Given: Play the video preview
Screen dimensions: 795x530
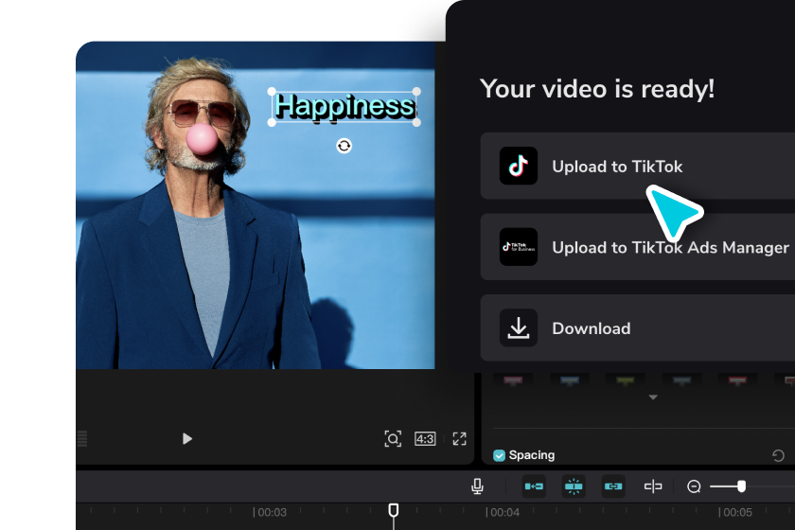Looking at the screenshot, I should [187, 439].
